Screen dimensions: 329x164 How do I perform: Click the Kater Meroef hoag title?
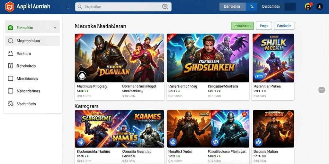tap(183, 86)
